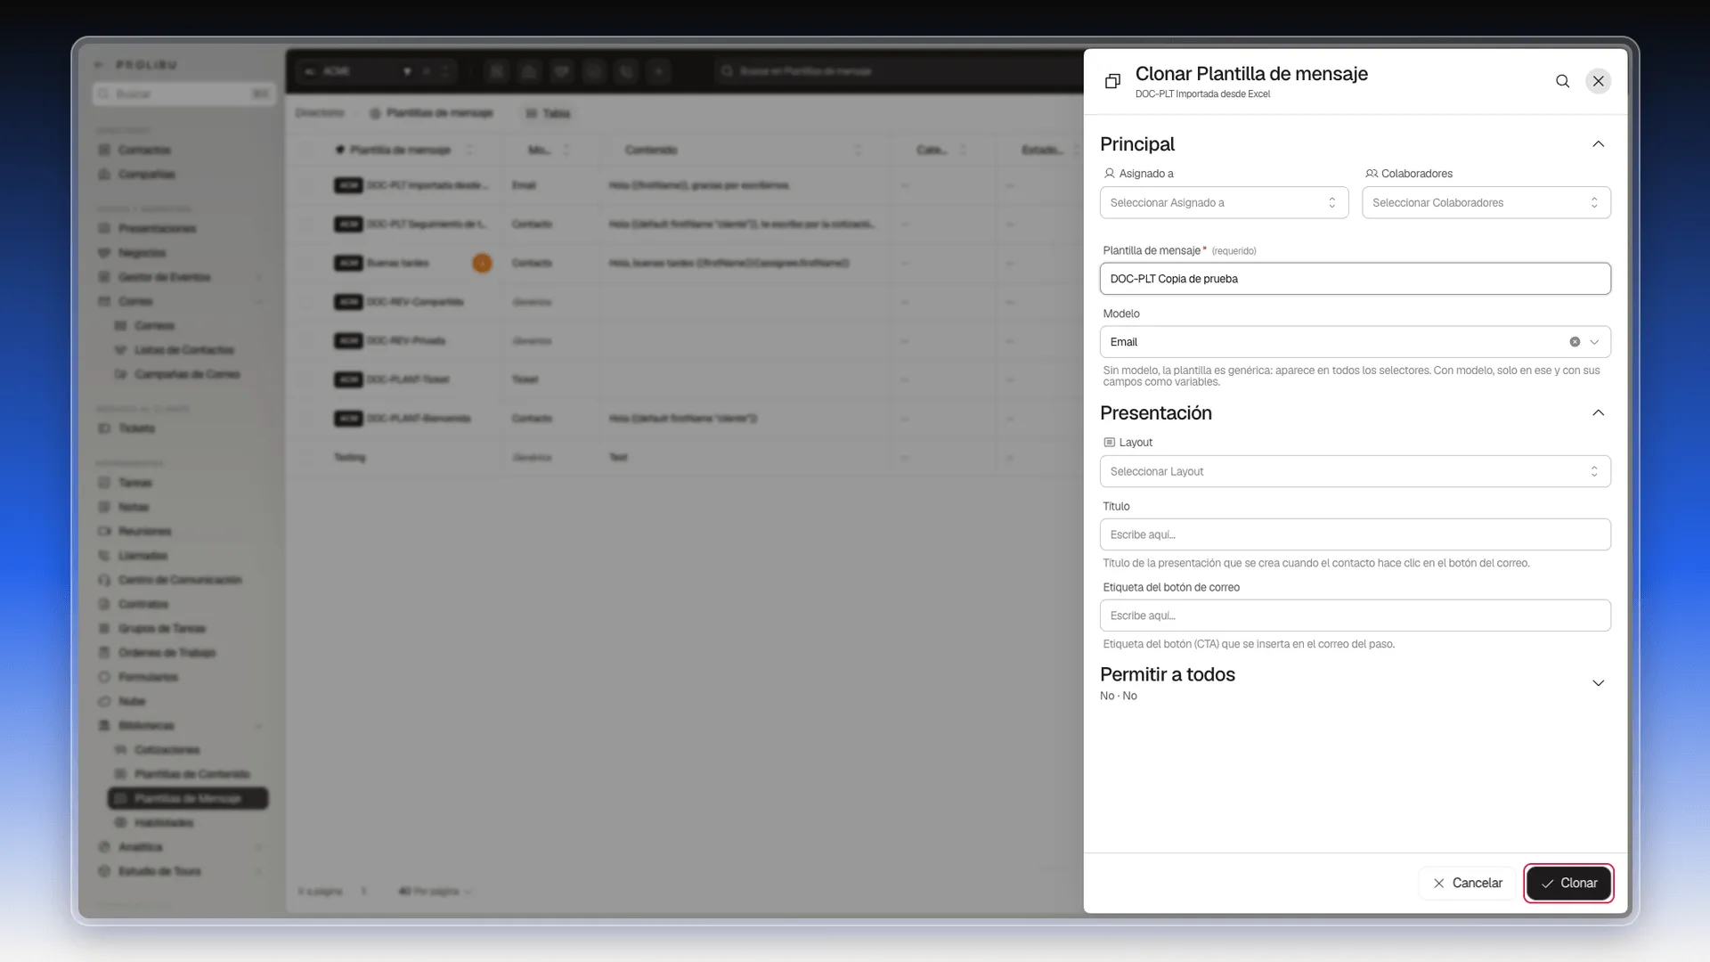Screen dimensions: 1710x962
Task: Click the person icon beside Asignado a
Action: click(x=1109, y=174)
